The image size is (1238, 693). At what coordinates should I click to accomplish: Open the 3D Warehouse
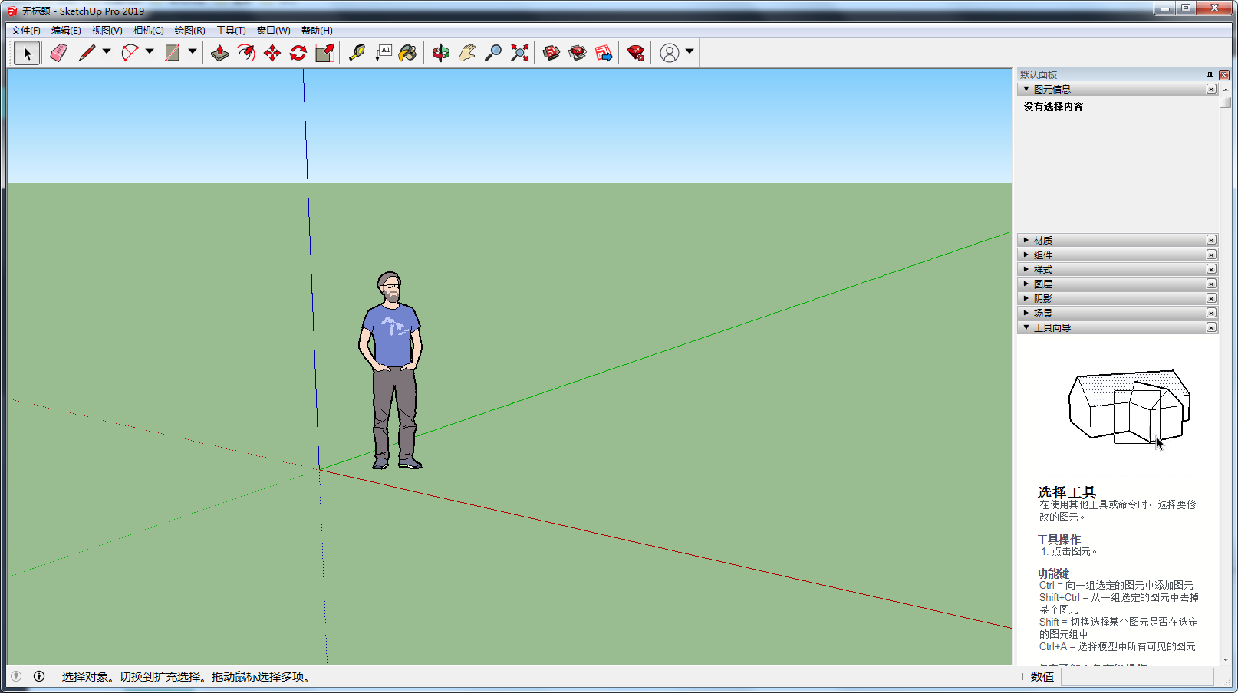pyautogui.click(x=551, y=52)
